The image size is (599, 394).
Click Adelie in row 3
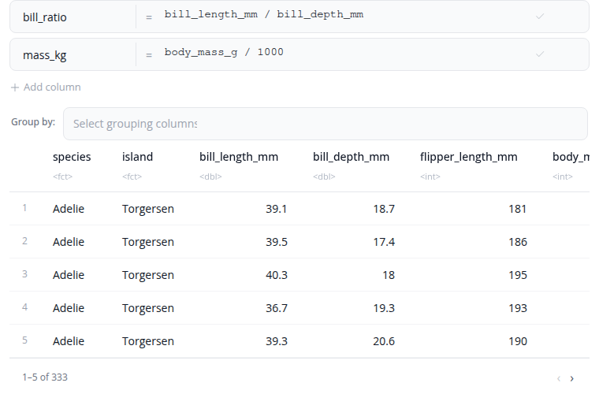point(69,275)
